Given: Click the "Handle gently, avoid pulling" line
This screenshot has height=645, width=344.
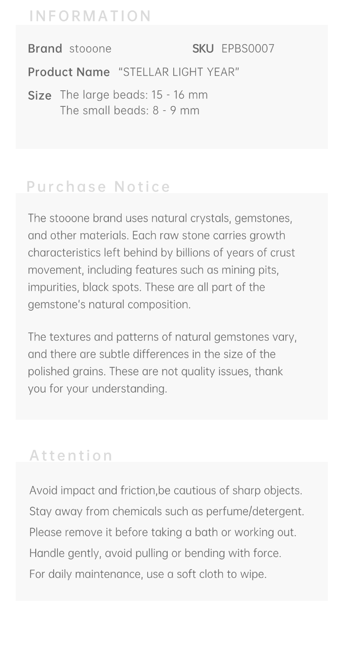Looking at the screenshot, I should point(155,553).
